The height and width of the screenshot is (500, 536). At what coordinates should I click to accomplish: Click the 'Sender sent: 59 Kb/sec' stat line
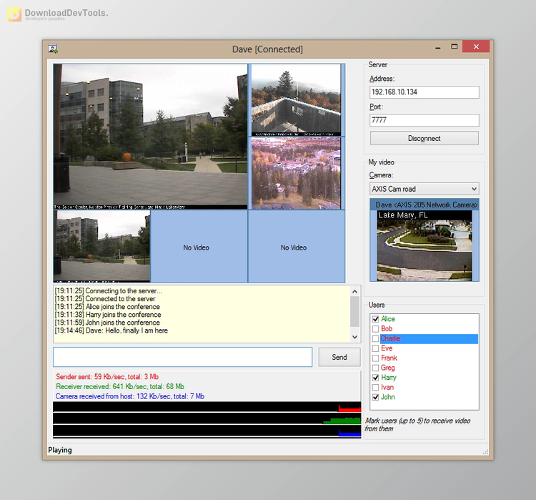click(107, 377)
